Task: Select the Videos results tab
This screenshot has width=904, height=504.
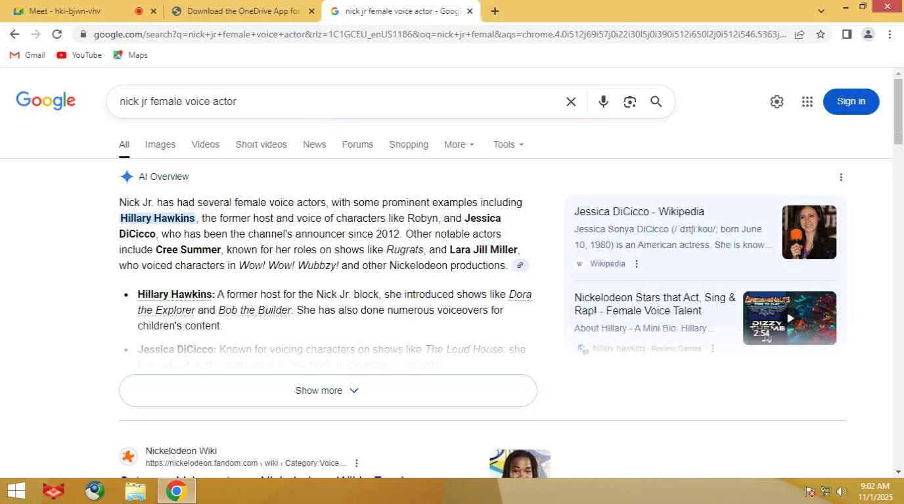Action: coord(206,144)
